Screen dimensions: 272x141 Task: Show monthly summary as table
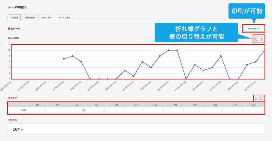(x=262, y=98)
